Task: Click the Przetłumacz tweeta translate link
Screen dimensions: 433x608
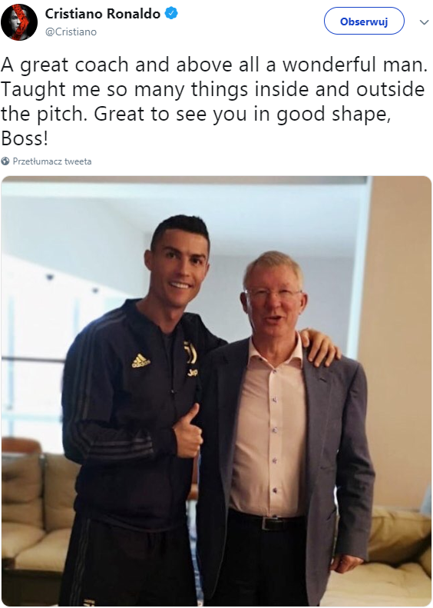Action: tap(52, 161)
